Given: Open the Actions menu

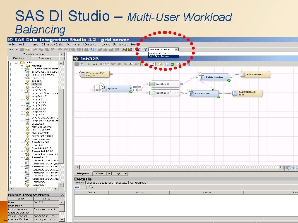Looking at the screenshot, I should pyautogui.click(x=73, y=44).
